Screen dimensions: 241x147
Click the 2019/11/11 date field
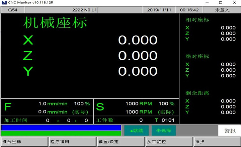click(x=159, y=10)
